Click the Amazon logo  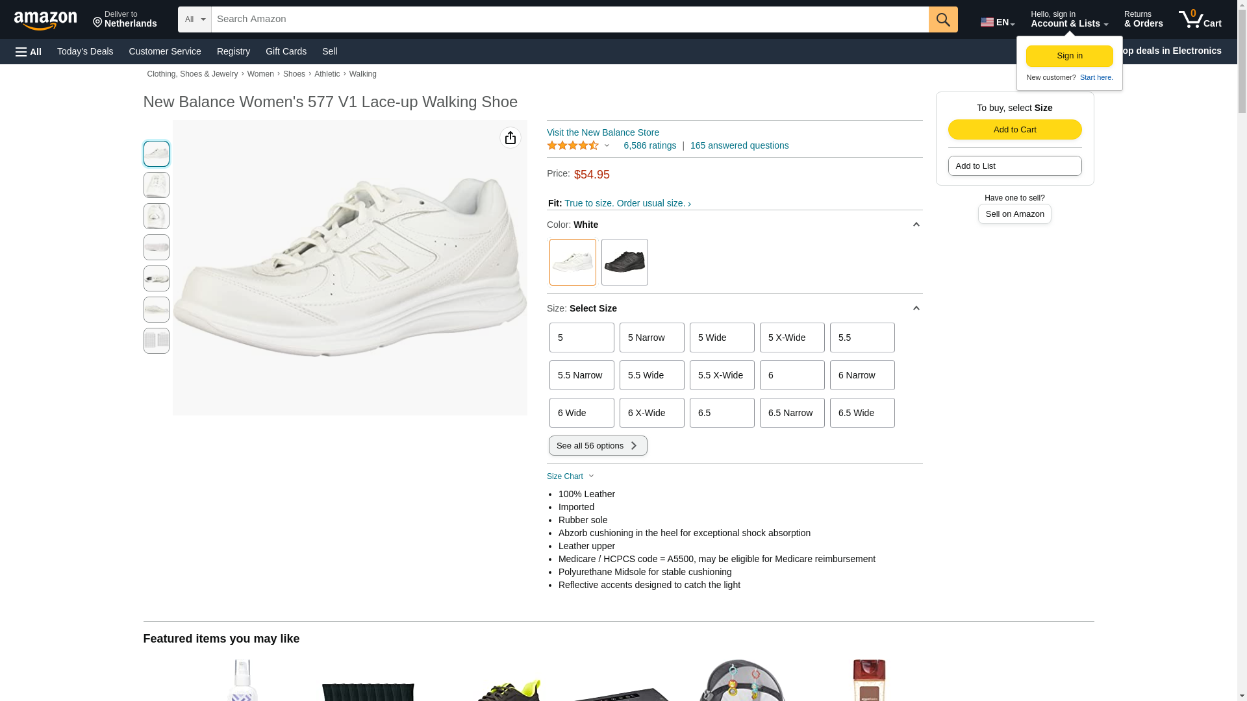click(45, 20)
